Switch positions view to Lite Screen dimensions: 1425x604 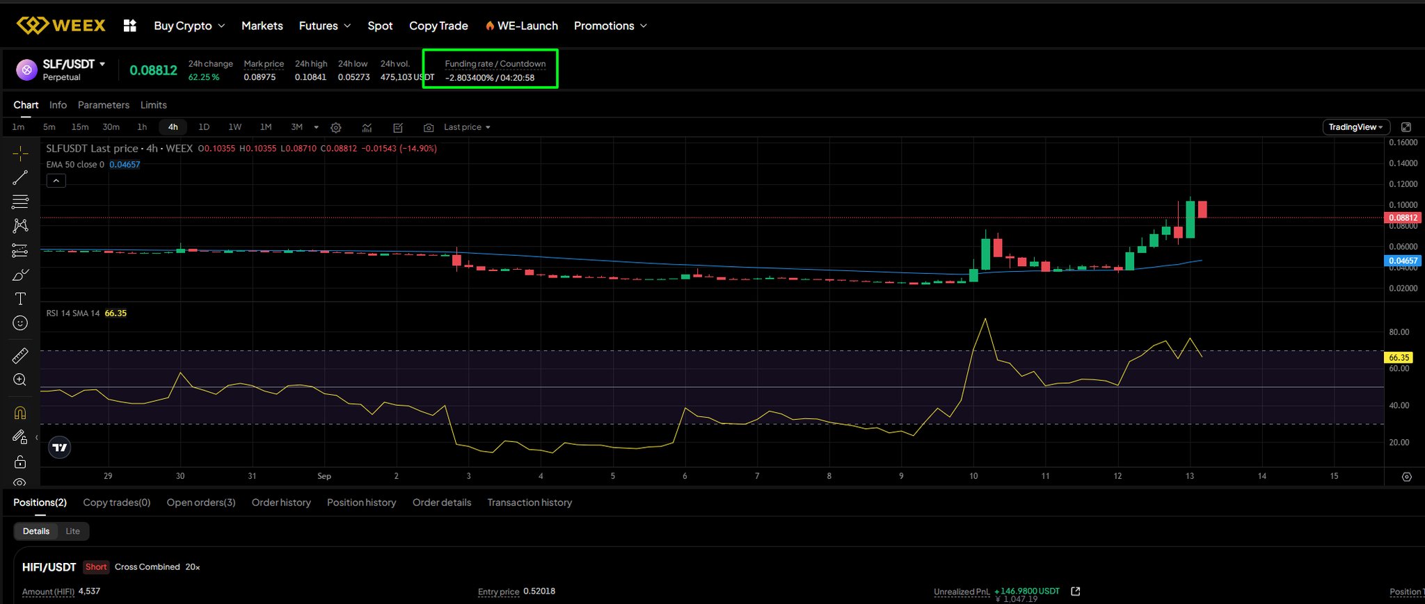tap(72, 531)
